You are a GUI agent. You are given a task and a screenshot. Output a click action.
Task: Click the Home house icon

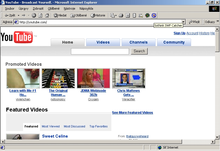coord(47,15)
